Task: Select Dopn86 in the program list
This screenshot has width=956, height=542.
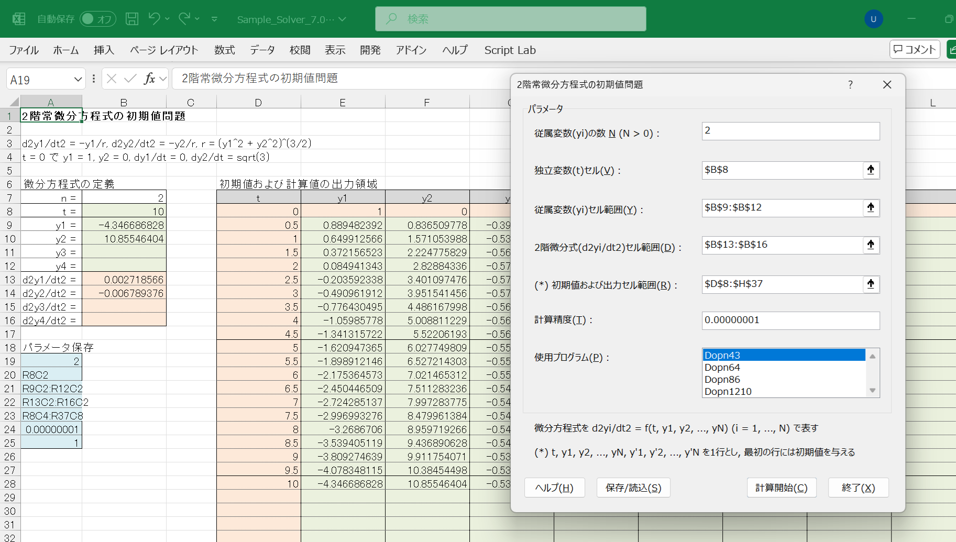Action: pos(722,380)
